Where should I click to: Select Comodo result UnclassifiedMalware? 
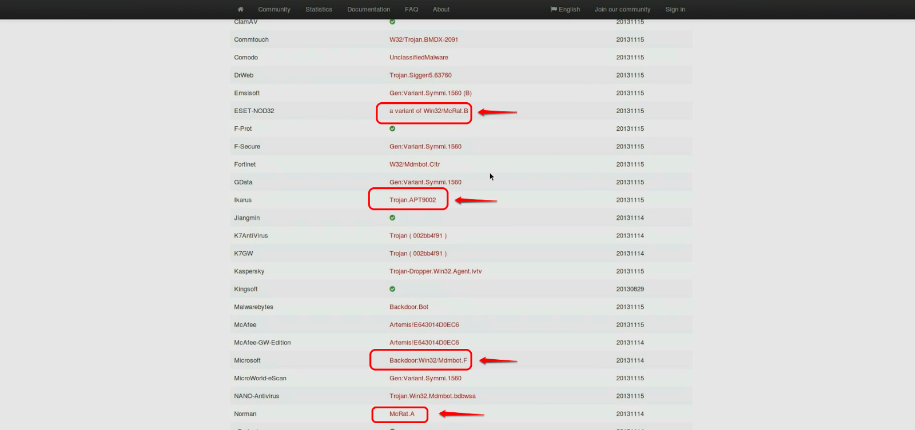coord(419,57)
